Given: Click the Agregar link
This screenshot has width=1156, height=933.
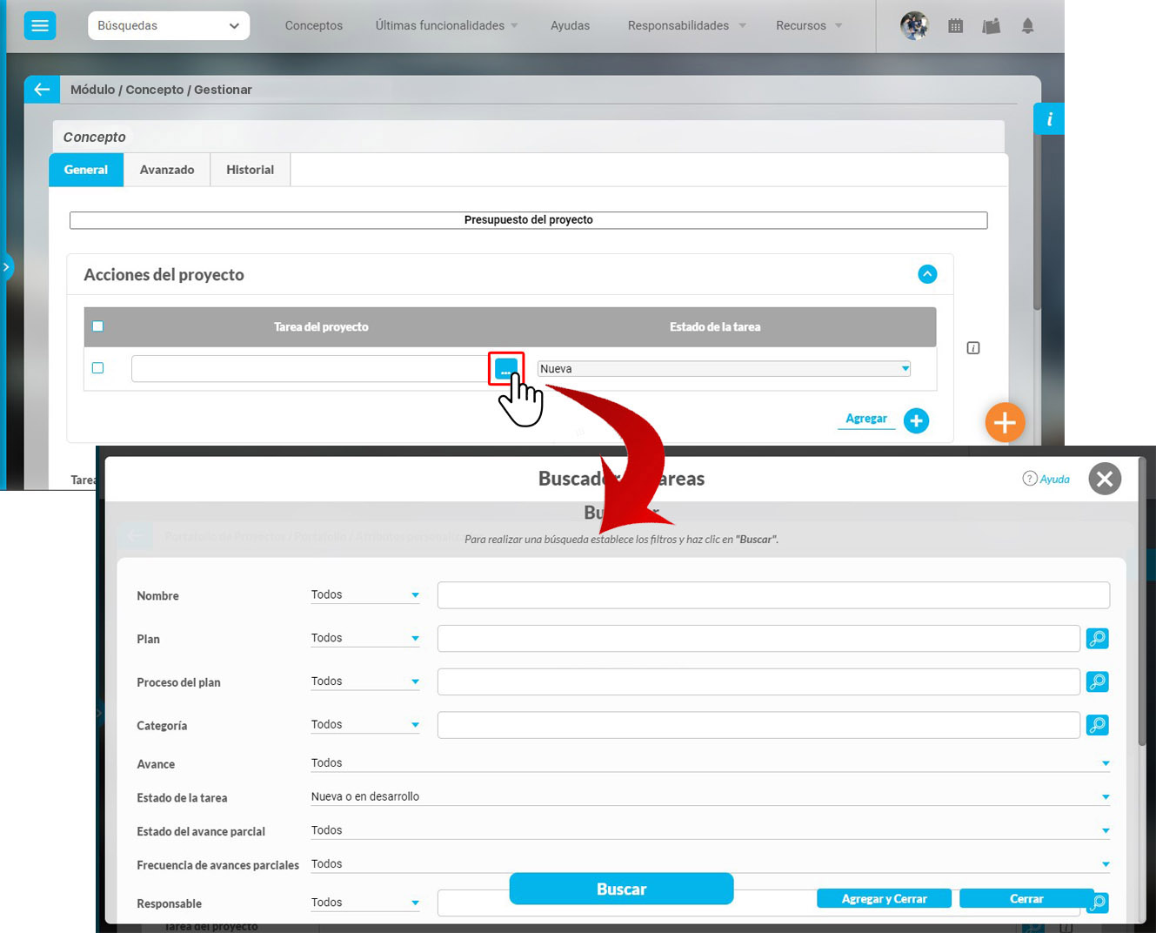Looking at the screenshot, I should click(866, 419).
